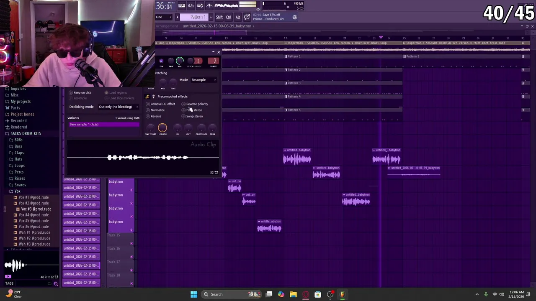Image resolution: width=536 pixels, height=301 pixels.
Task: Expand the arrangement name breadcrumb arrow
Action: tap(254, 26)
